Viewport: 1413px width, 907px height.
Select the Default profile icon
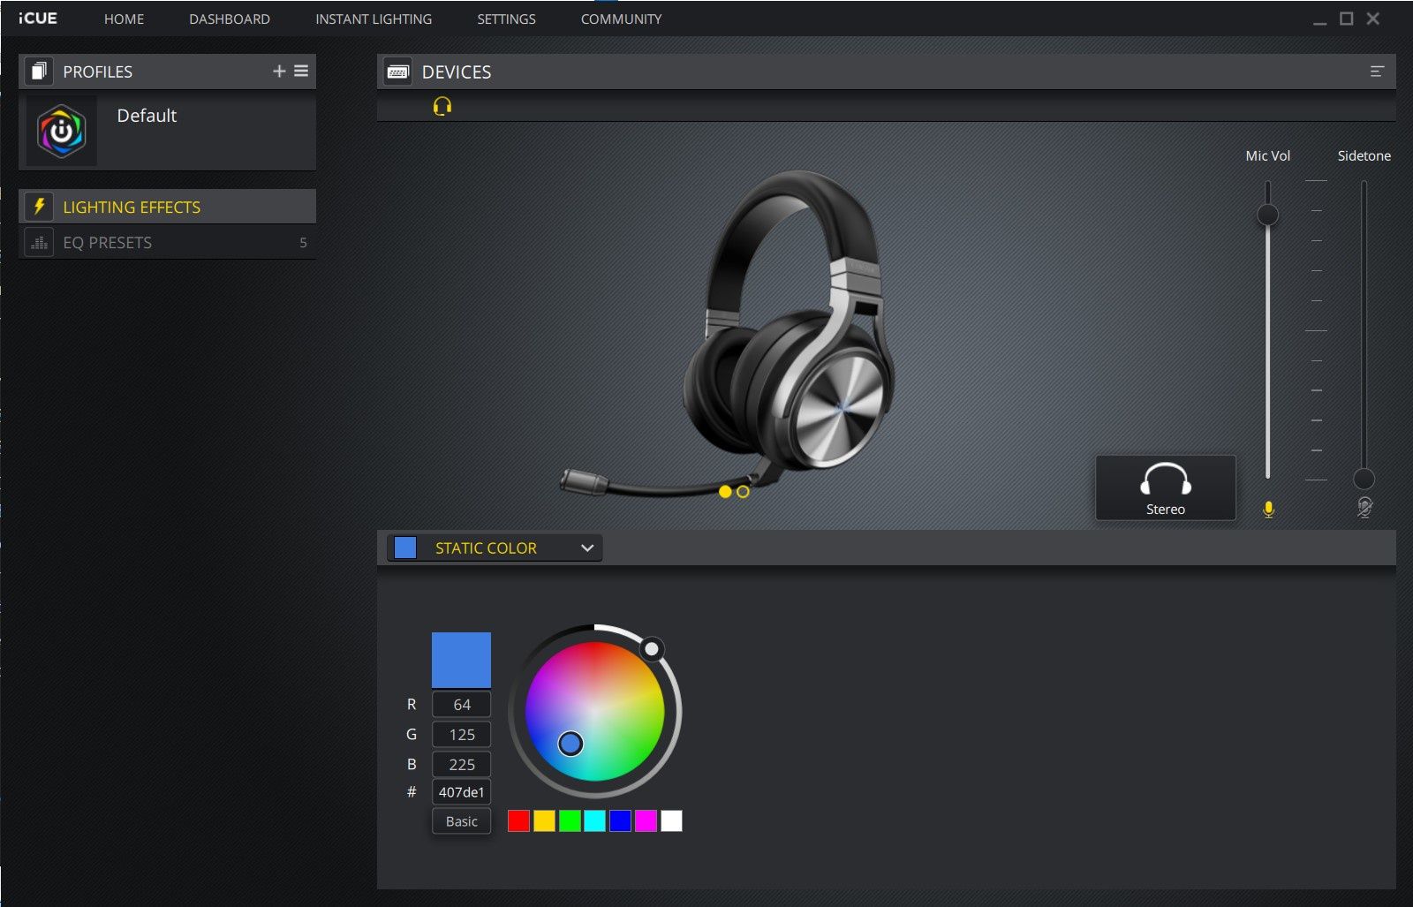coord(62,132)
